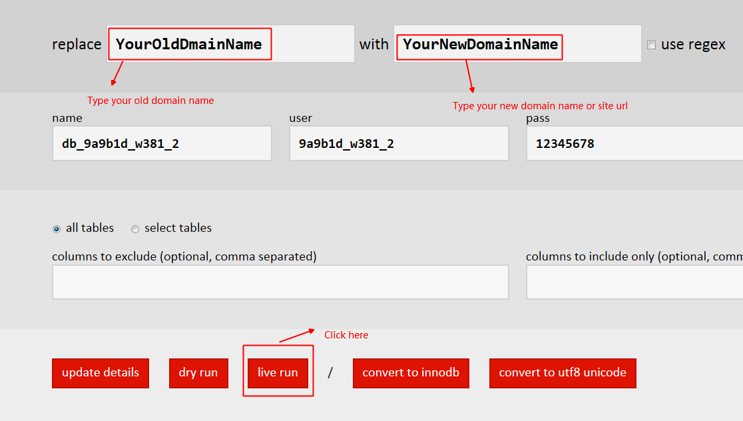The width and height of the screenshot is (743, 421).
Task: Click the columns to include only input box
Action: [634, 282]
